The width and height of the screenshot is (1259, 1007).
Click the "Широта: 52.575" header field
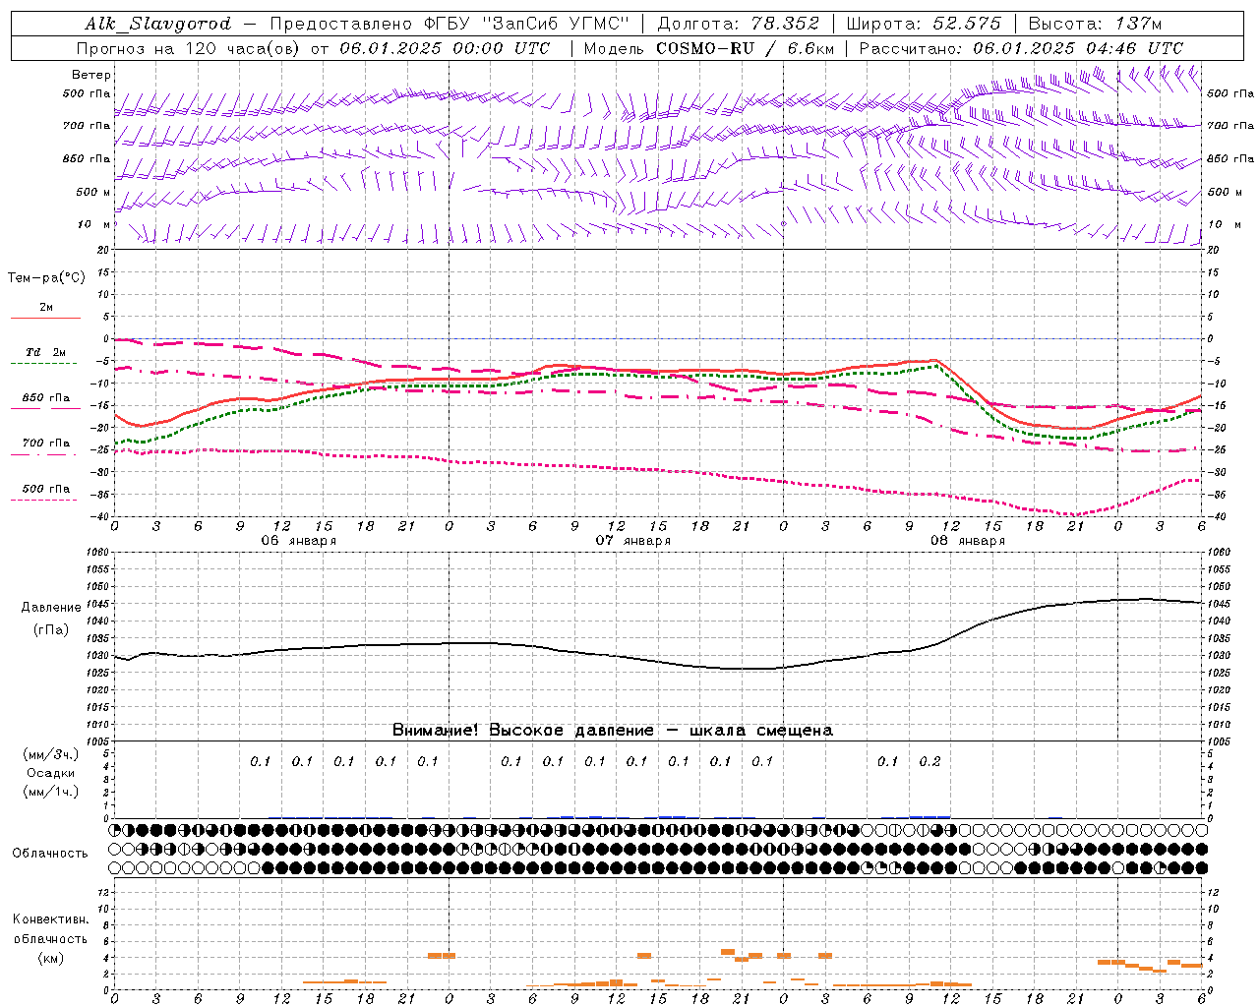click(x=924, y=24)
